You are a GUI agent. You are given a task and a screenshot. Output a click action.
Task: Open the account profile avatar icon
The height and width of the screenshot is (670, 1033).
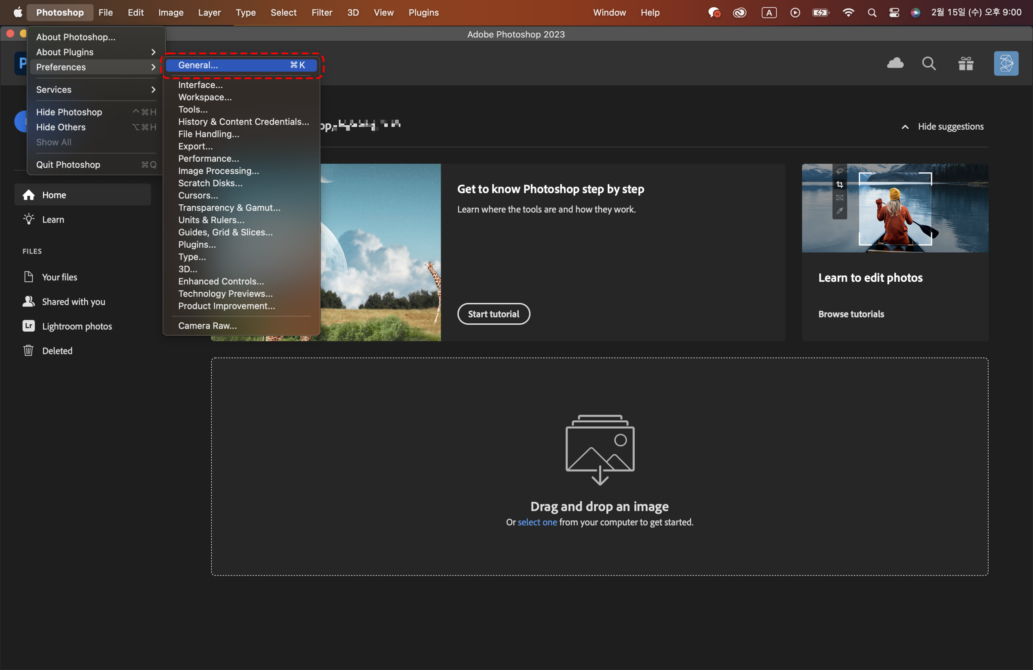pyautogui.click(x=1006, y=64)
